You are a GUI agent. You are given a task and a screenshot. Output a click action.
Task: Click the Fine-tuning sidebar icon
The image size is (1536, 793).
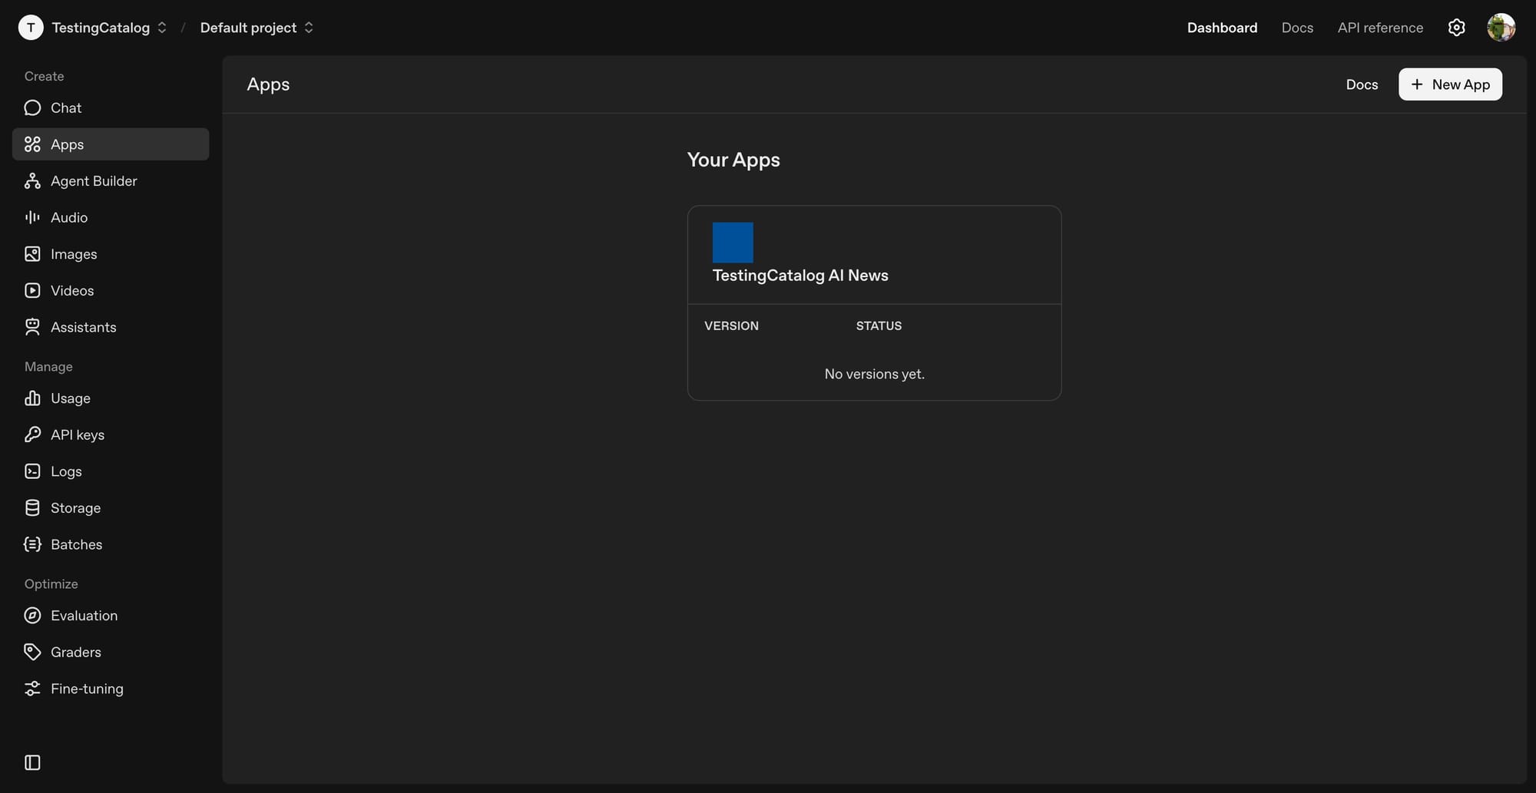click(x=31, y=688)
